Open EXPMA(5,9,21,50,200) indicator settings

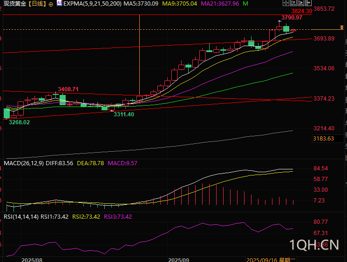click(x=92, y=4)
